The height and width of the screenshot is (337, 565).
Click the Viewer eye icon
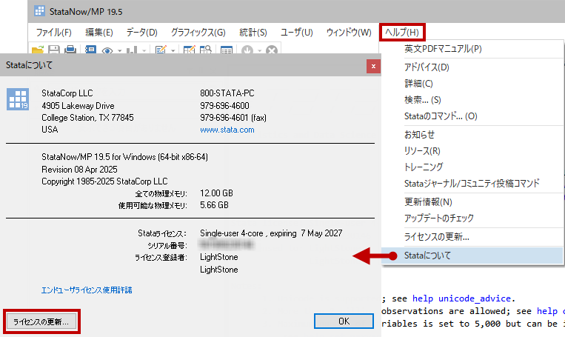107,50
